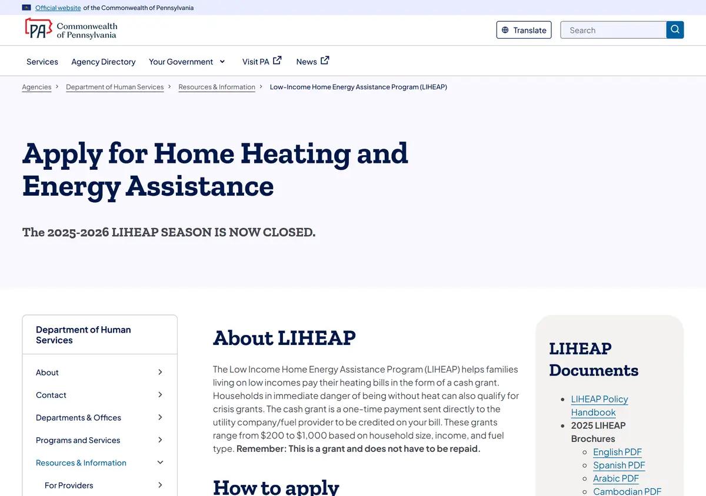
Task: Click the Translate button
Action: [x=524, y=30]
